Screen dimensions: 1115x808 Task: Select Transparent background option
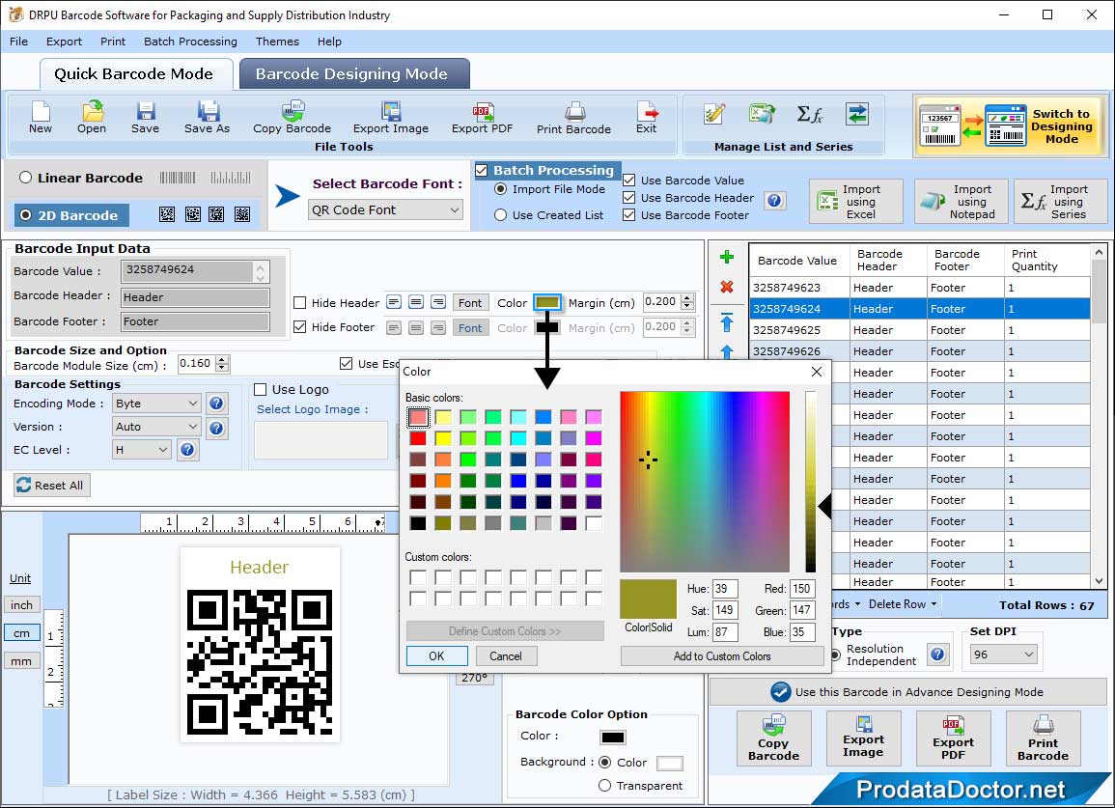click(604, 785)
